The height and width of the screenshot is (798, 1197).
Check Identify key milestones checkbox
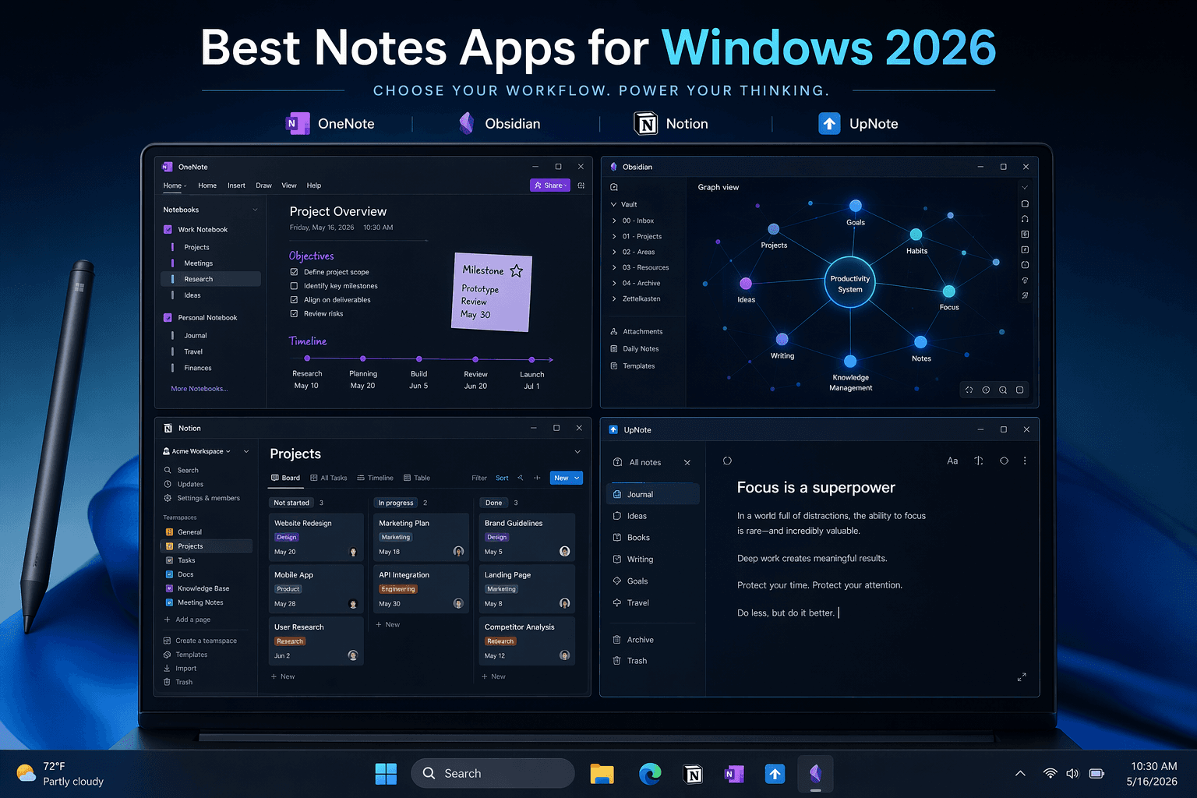click(294, 286)
